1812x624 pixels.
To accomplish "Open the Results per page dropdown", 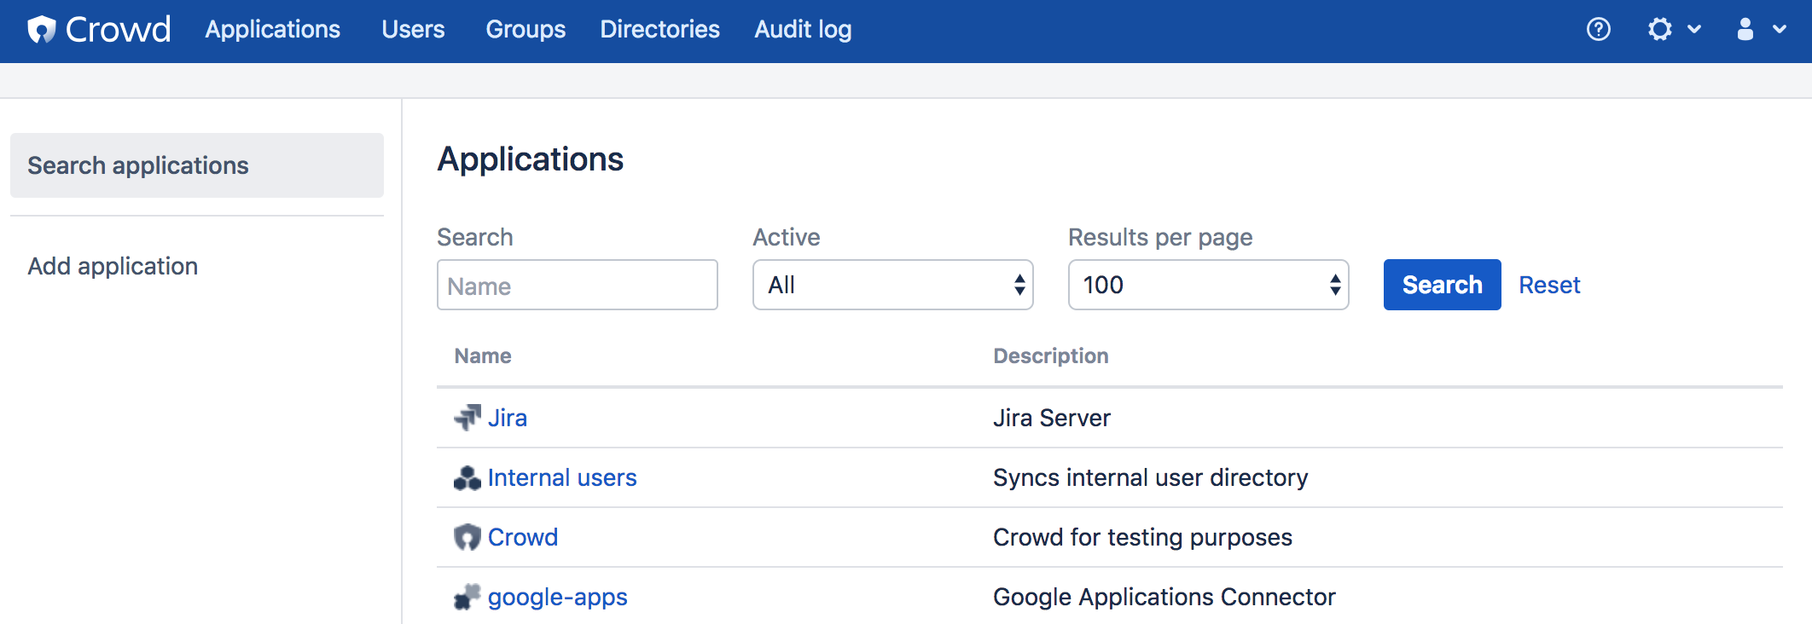I will tap(1209, 285).
